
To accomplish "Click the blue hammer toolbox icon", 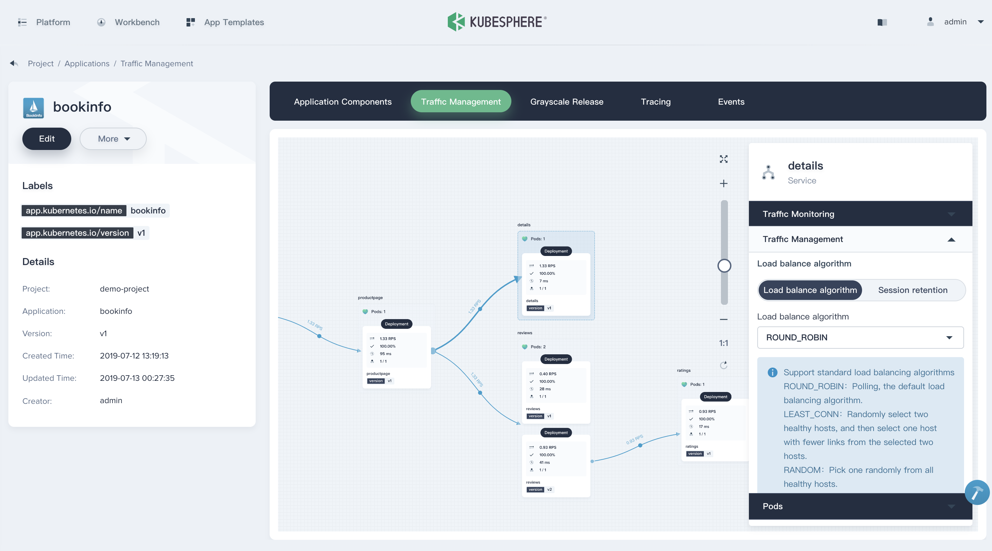I will point(977,492).
